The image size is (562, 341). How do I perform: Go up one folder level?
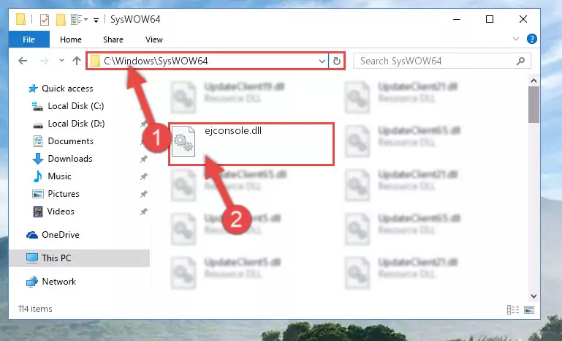(x=76, y=61)
